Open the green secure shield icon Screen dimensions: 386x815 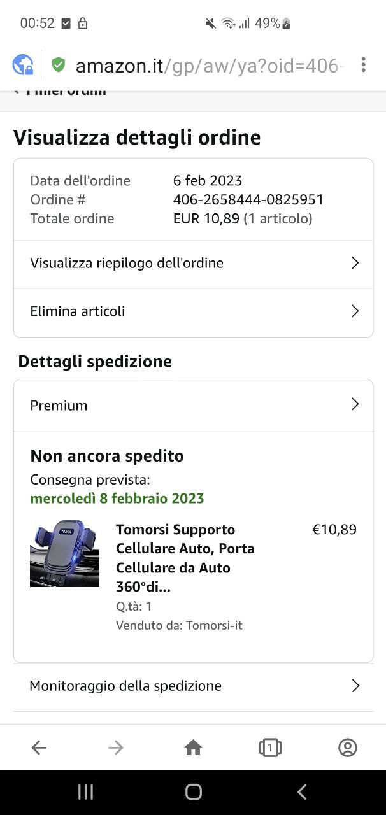coord(59,65)
